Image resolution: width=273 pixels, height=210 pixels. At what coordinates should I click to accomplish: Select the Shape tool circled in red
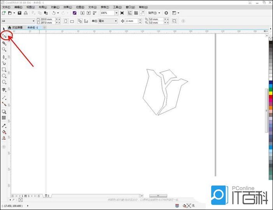(x=4, y=36)
